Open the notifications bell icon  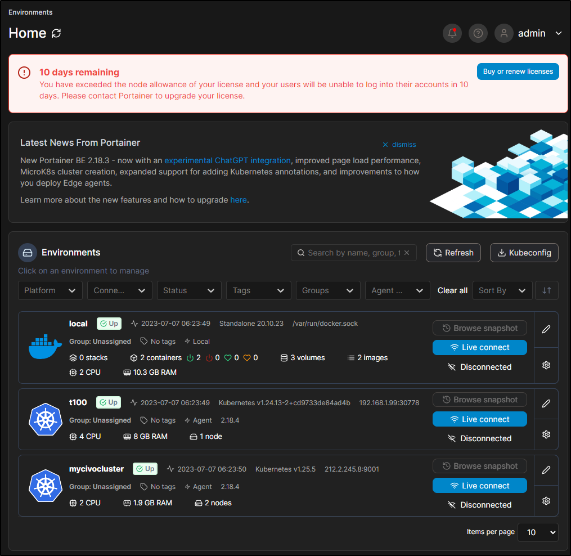pos(452,33)
